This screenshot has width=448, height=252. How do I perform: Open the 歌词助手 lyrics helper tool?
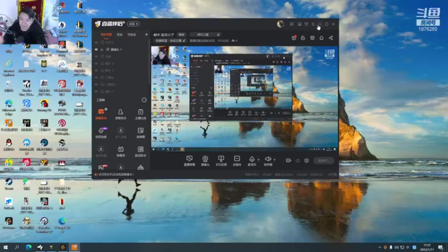coord(141,151)
